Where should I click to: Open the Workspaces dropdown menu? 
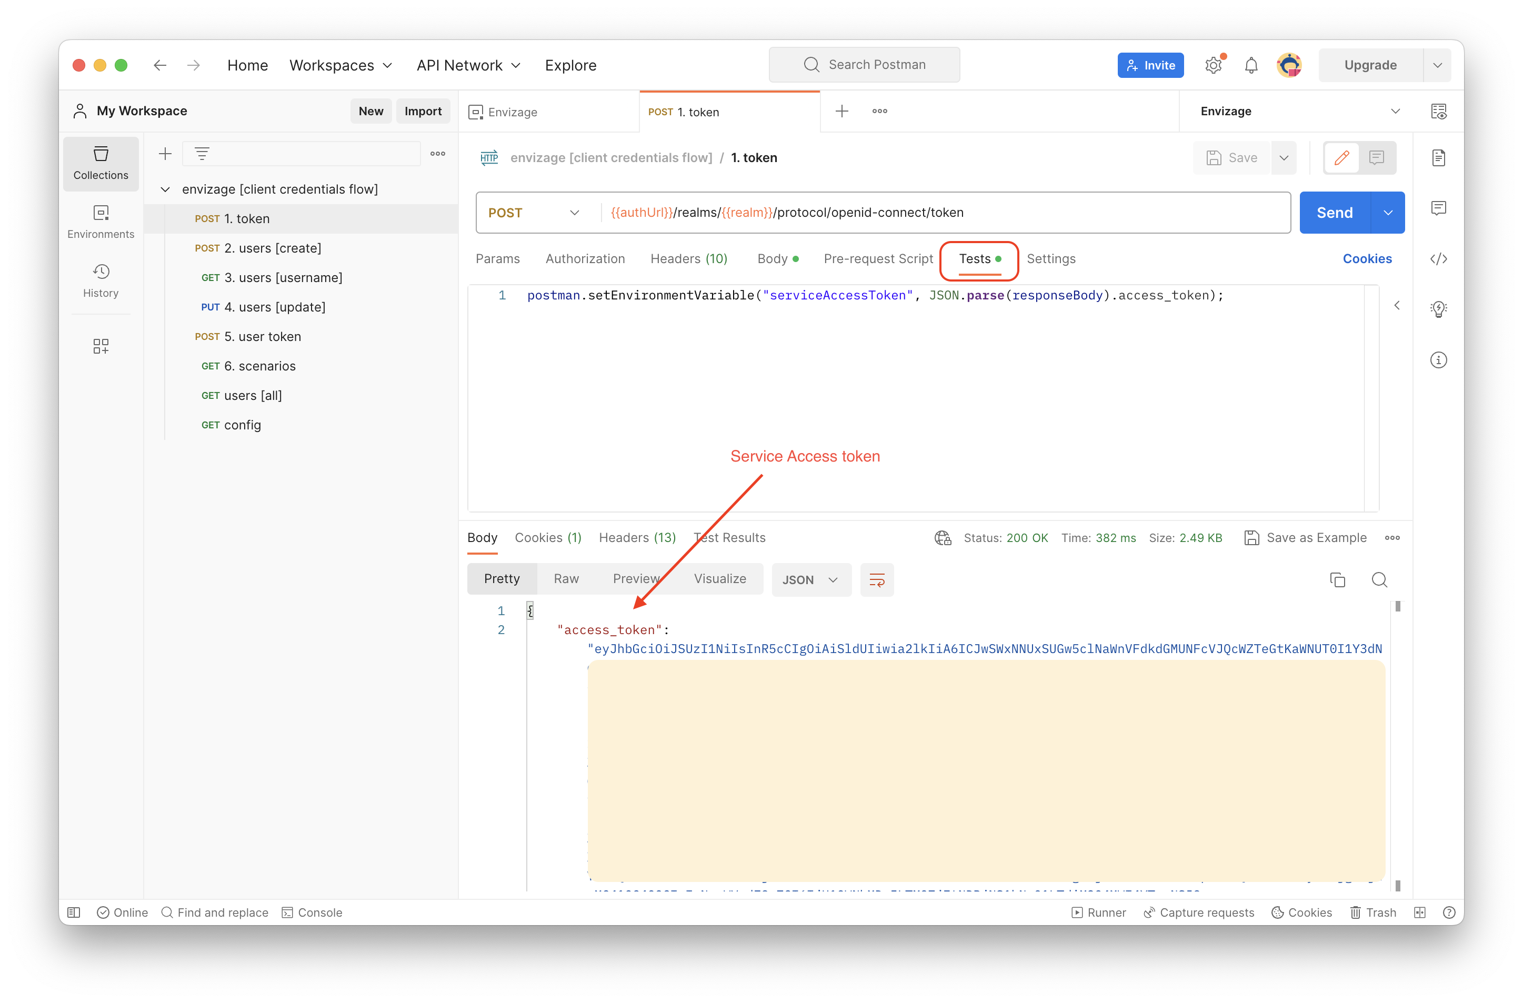pyautogui.click(x=340, y=65)
